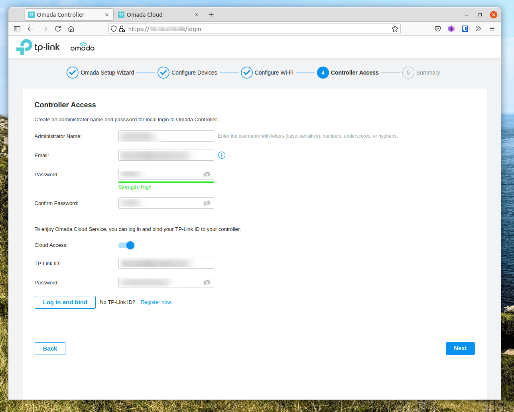Viewport: 514px width, 412px height.
Task: Disable the Cloud Access toggle
Action: [126, 245]
